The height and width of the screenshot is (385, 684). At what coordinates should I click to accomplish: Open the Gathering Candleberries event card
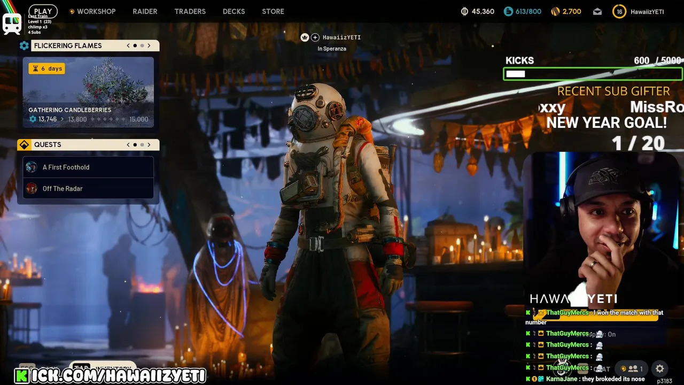88,92
